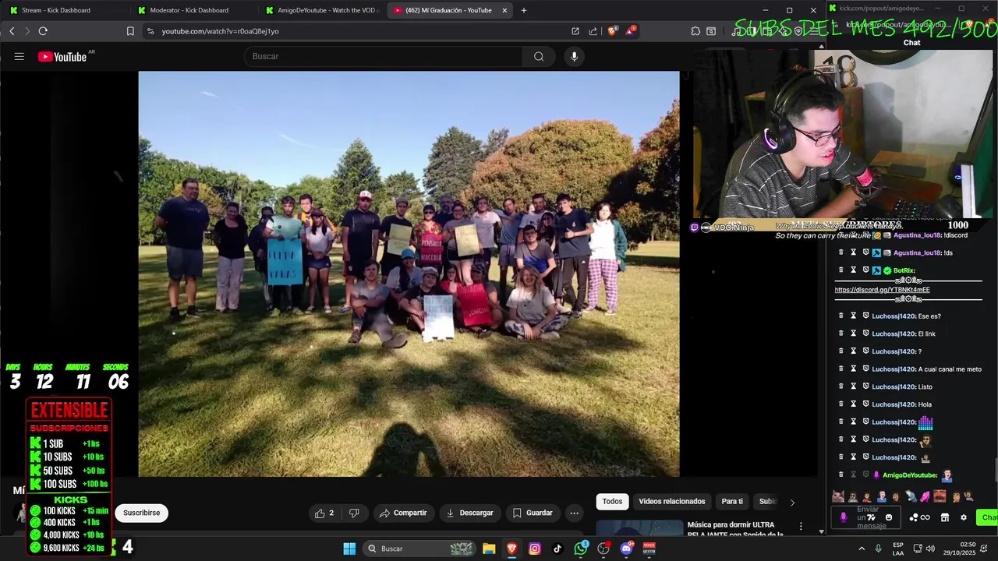Click Luchossj1420 username on 'Ese es?' message
The height and width of the screenshot is (561, 998).
point(894,316)
